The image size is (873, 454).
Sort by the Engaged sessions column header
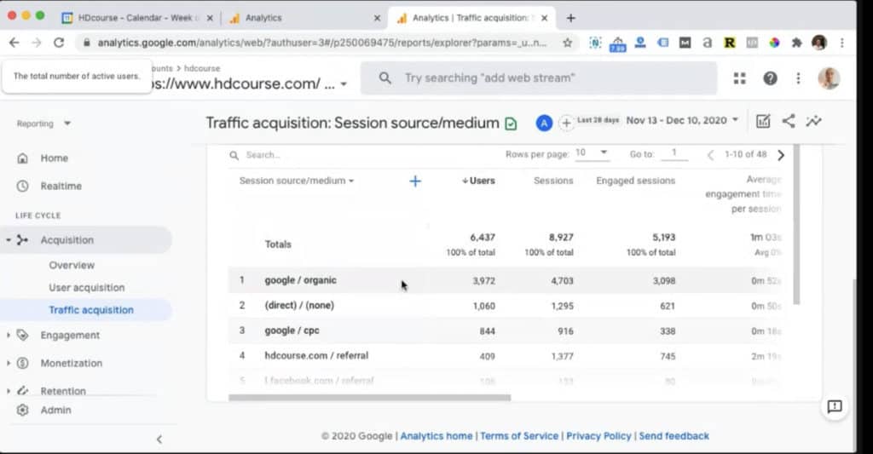(x=636, y=181)
